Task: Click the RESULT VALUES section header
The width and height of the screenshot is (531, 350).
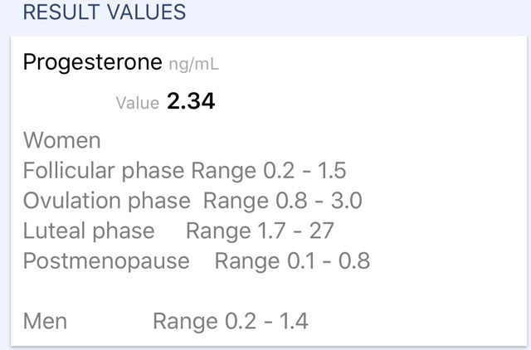Action: pos(105,12)
